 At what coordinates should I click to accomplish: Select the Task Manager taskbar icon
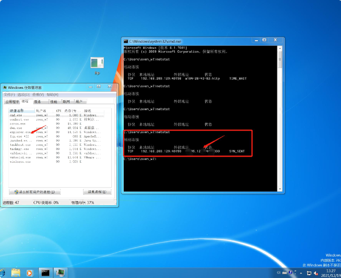tap(60, 273)
